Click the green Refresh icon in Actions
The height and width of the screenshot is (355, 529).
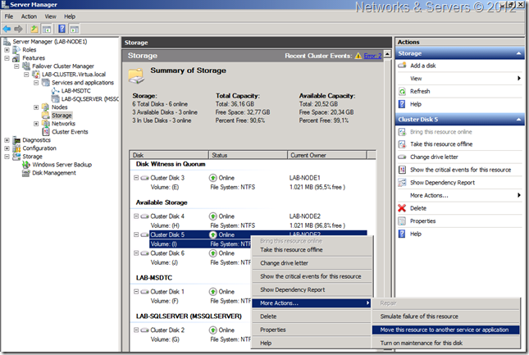point(402,91)
